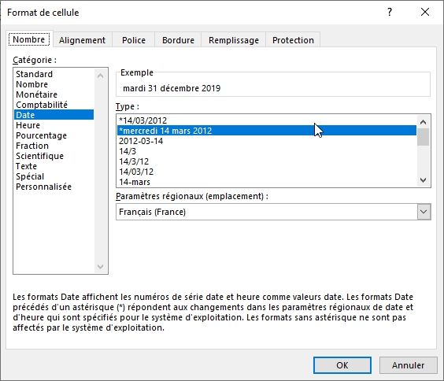Image resolution: width=444 pixels, height=381 pixels.
Task: Click Type list scroll down arrow
Action: tap(423, 180)
